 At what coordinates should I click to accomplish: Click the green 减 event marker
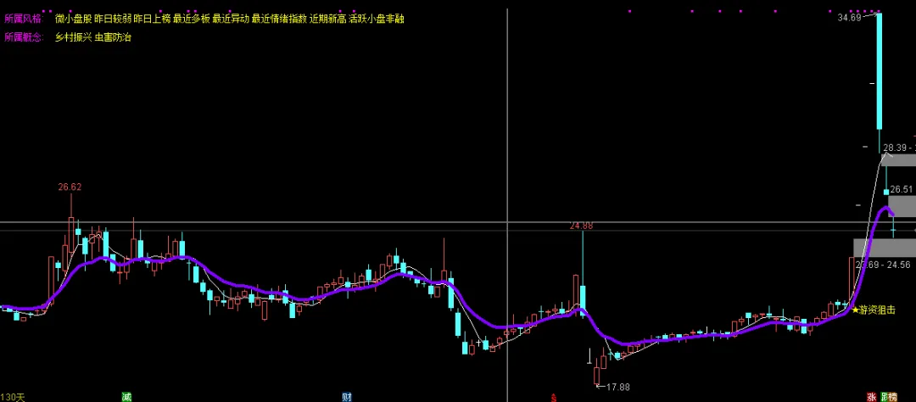coord(126,397)
